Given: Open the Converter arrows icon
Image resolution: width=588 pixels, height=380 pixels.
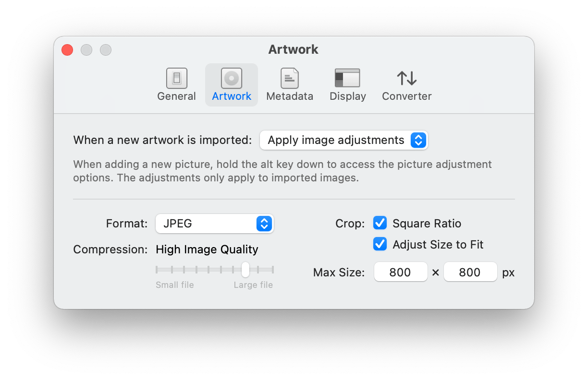Looking at the screenshot, I should coord(406,78).
